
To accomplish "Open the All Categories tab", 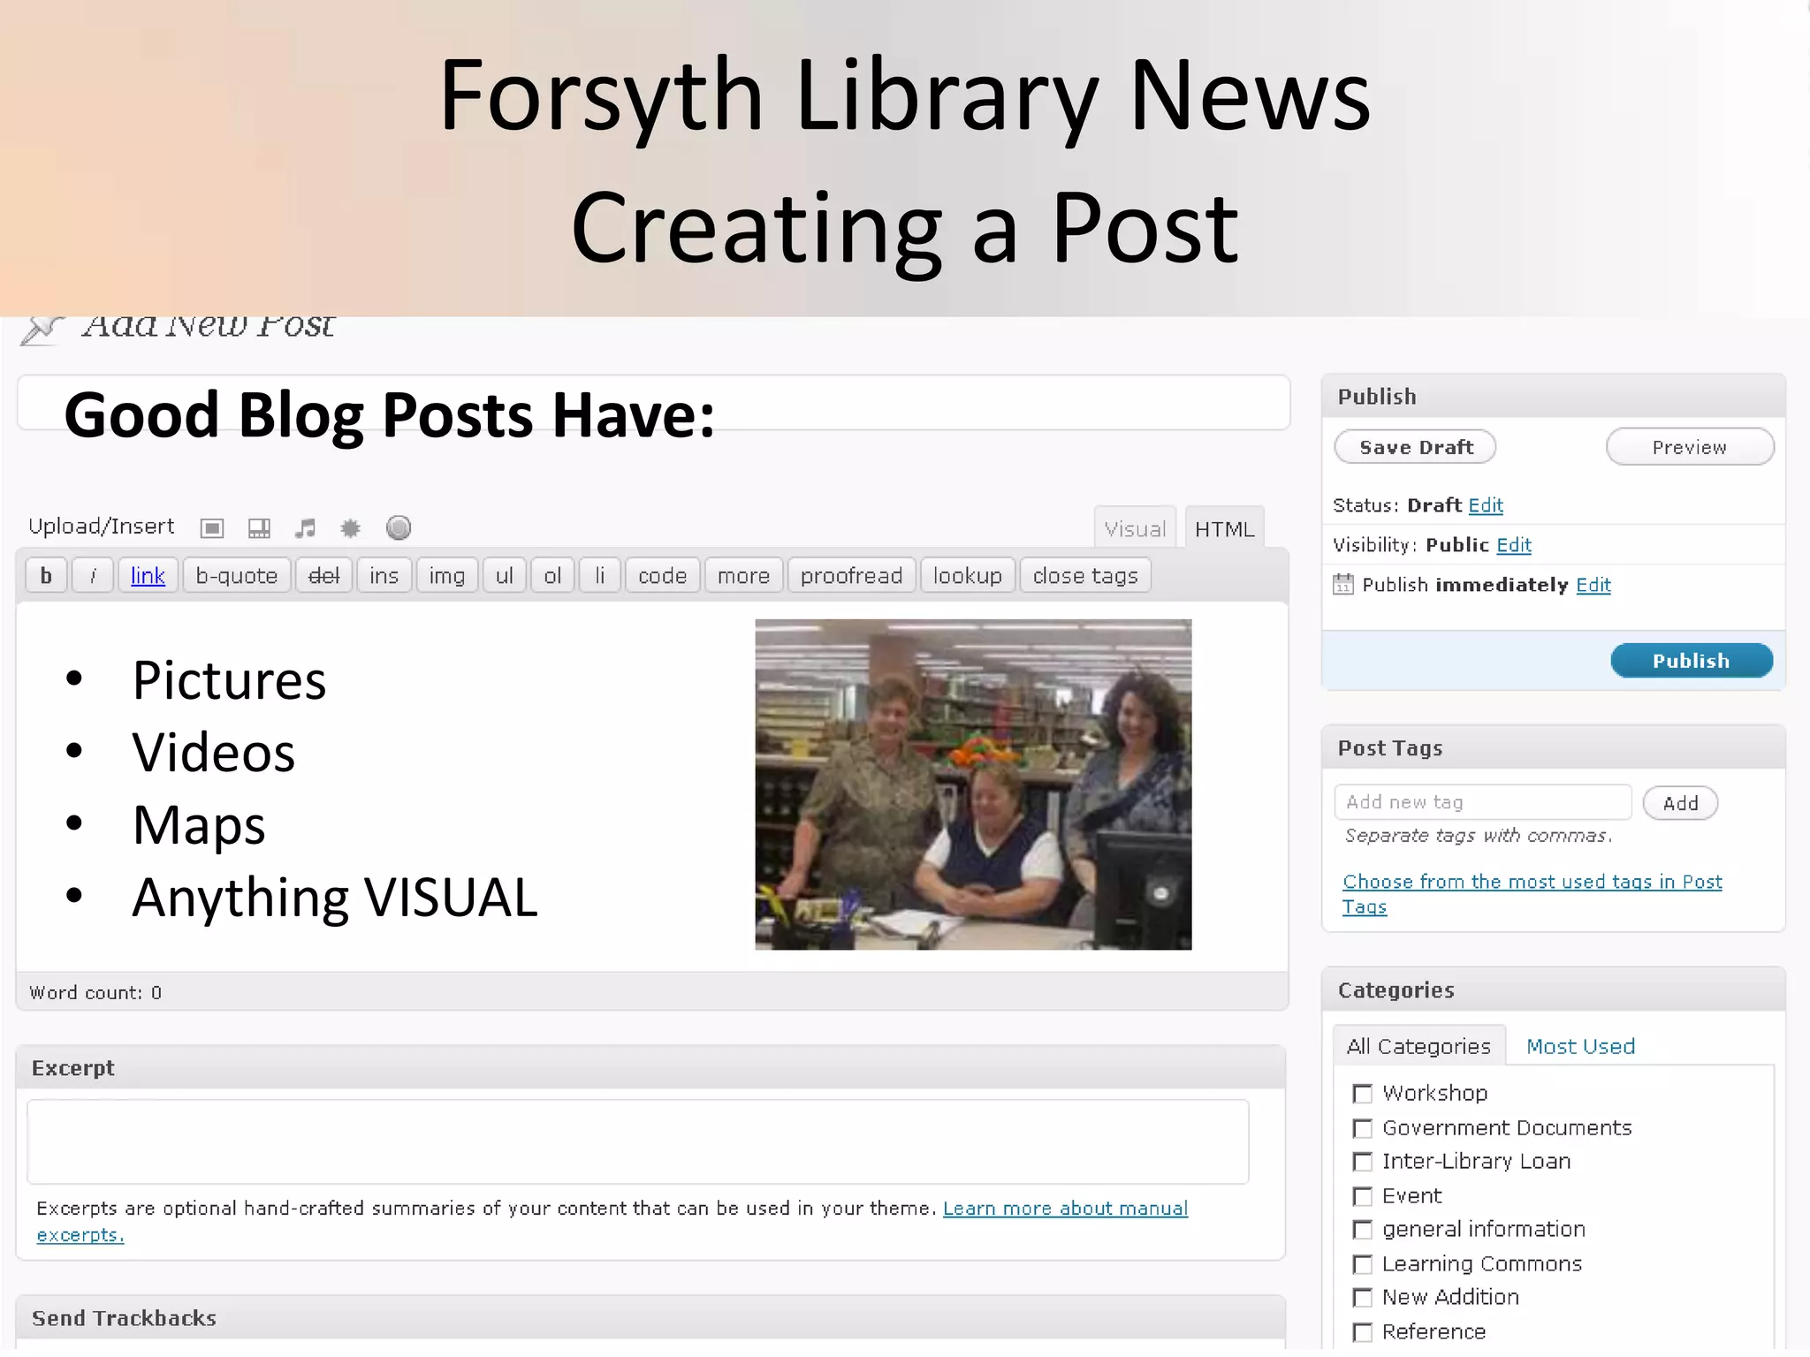I will [x=1418, y=1046].
